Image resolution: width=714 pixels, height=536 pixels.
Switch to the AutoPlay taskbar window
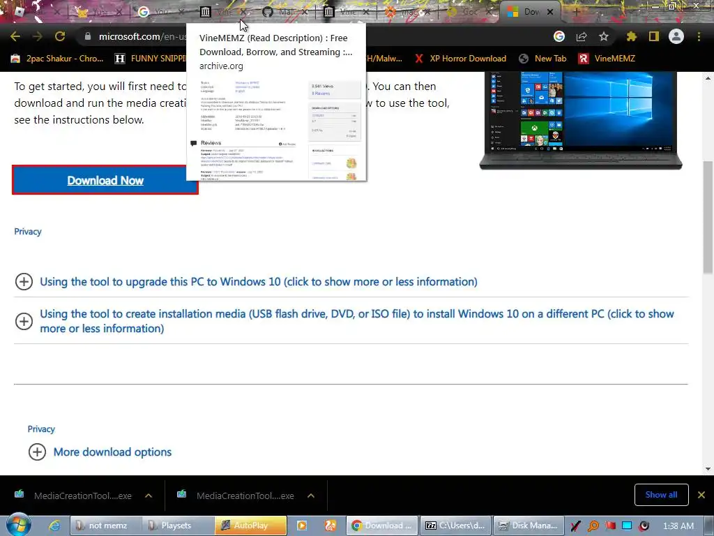(x=250, y=526)
